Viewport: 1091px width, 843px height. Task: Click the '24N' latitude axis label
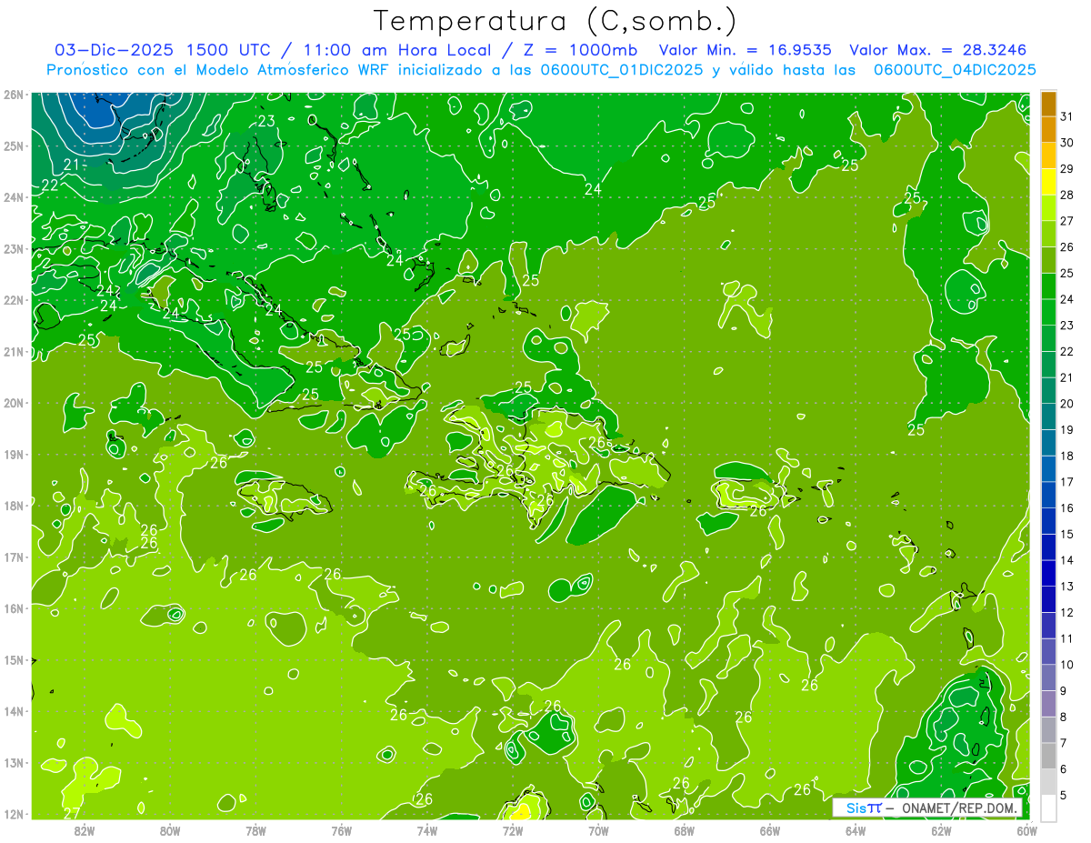point(13,196)
